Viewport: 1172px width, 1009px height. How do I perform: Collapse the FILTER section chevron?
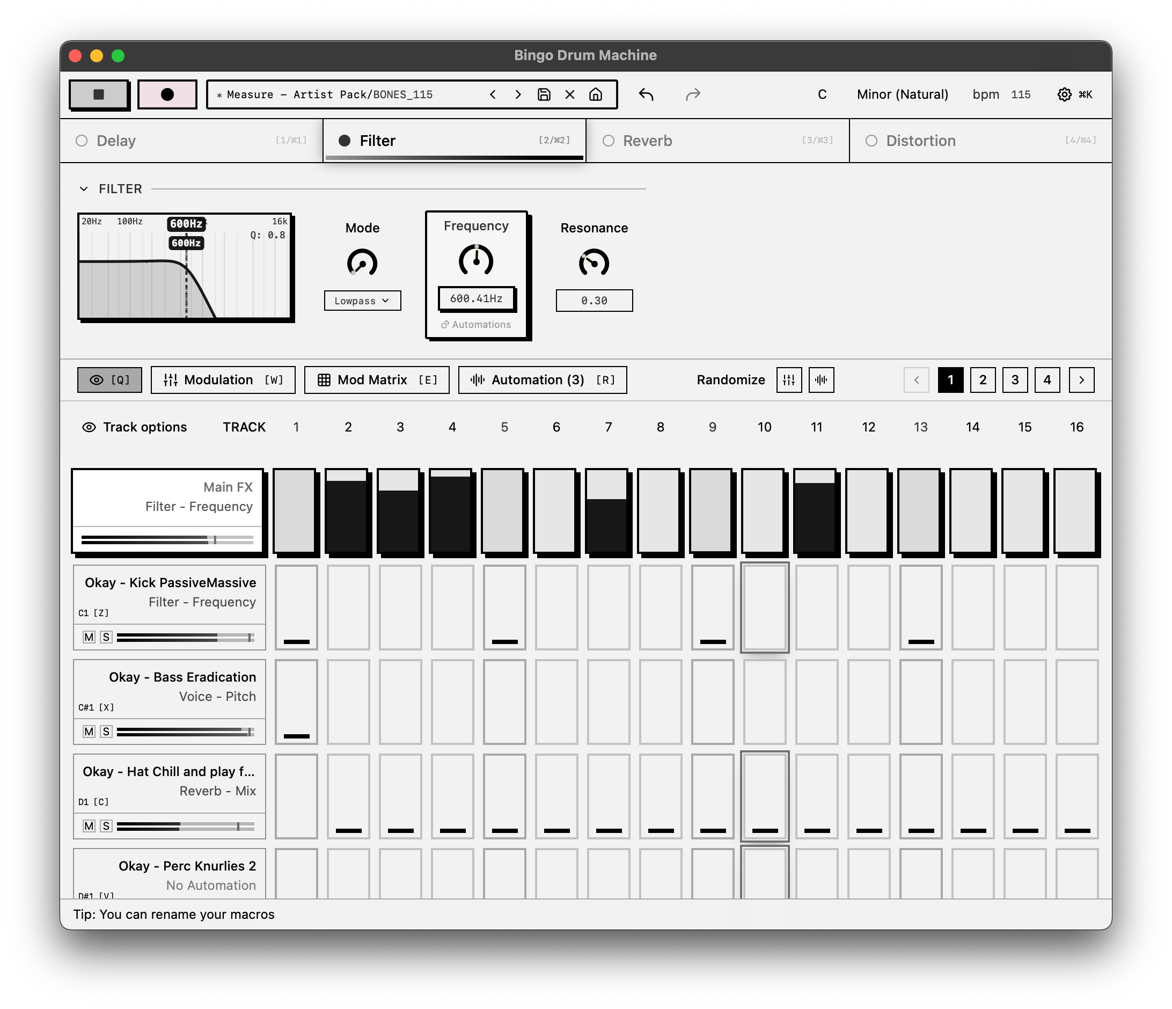(x=84, y=189)
